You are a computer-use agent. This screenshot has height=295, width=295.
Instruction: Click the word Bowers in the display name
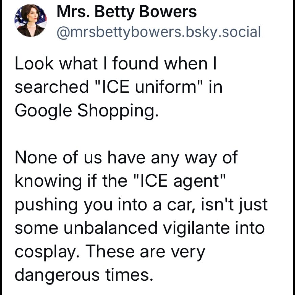pyautogui.click(x=168, y=12)
